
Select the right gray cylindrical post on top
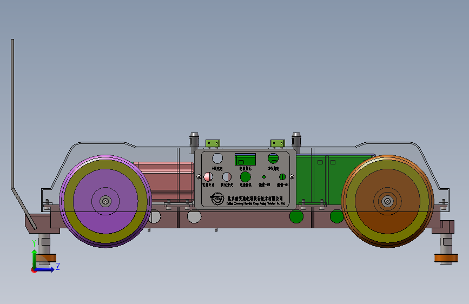pos(296,140)
